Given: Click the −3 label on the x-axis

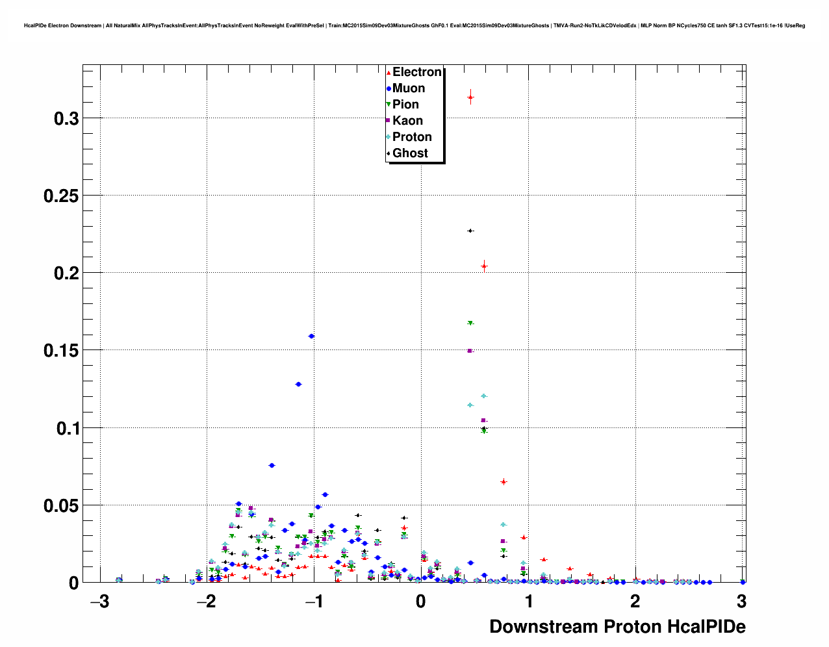Looking at the screenshot, I should pyautogui.click(x=99, y=602).
